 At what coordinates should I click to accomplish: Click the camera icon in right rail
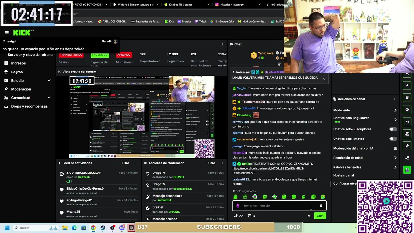point(407,134)
